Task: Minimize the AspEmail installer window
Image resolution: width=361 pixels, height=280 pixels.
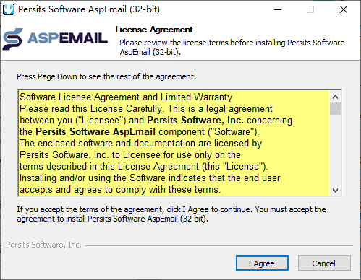Action: (x=278, y=9)
